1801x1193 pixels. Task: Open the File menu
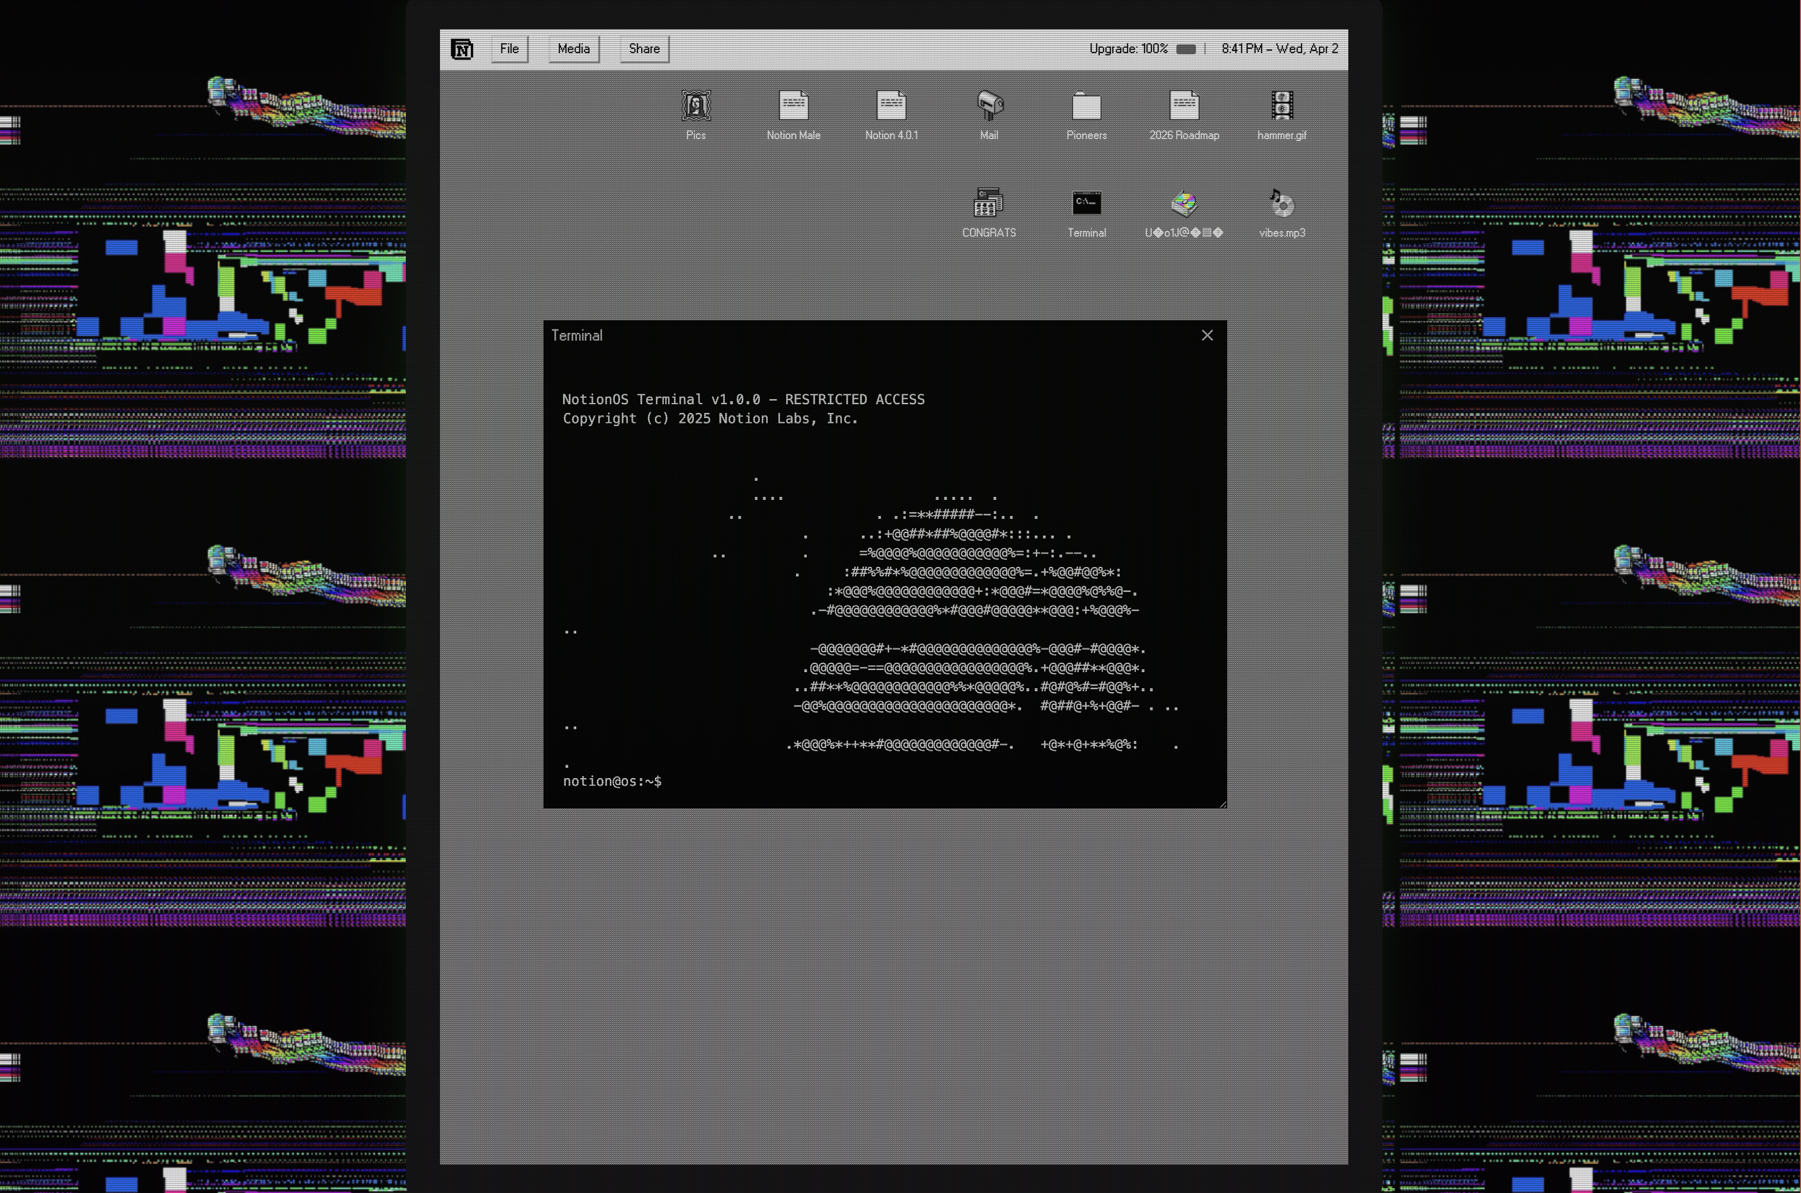(509, 49)
